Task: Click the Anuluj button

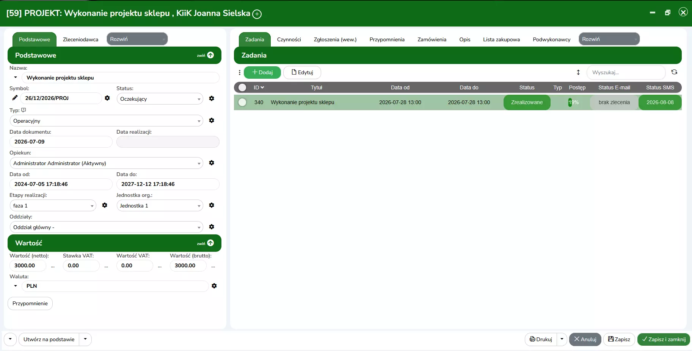Action: click(x=585, y=339)
